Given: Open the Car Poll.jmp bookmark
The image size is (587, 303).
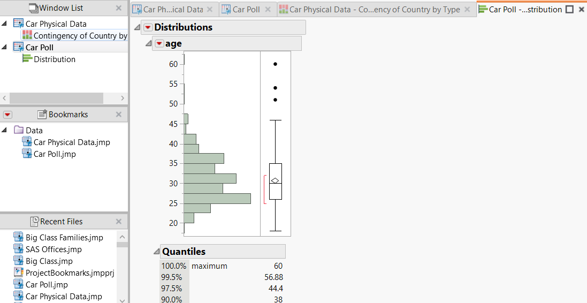Looking at the screenshot, I should (x=55, y=154).
